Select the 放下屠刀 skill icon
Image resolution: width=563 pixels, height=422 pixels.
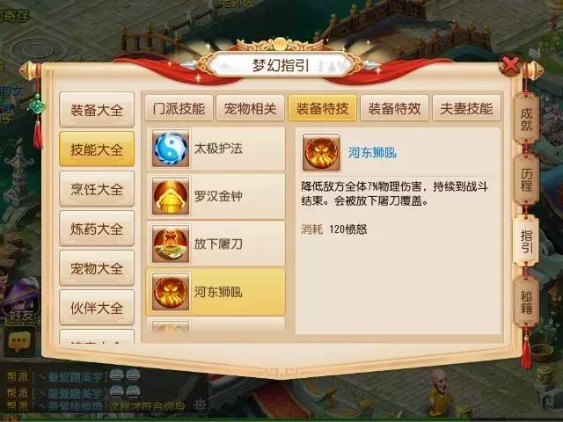[171, 244]
